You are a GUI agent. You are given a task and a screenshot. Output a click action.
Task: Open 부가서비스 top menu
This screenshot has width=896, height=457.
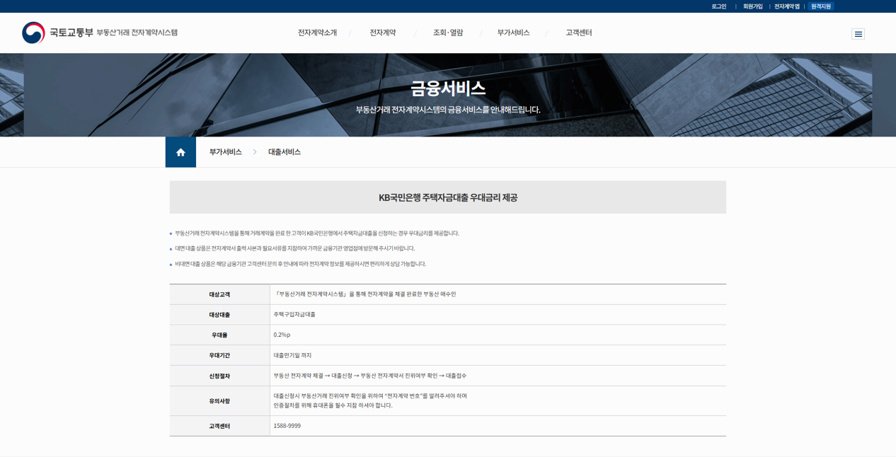point(513,33)
